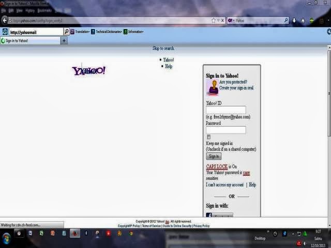This screenshot has height=248, width=331.
Task: Stop loading with the X in address bar
Action: pos(222,21)
